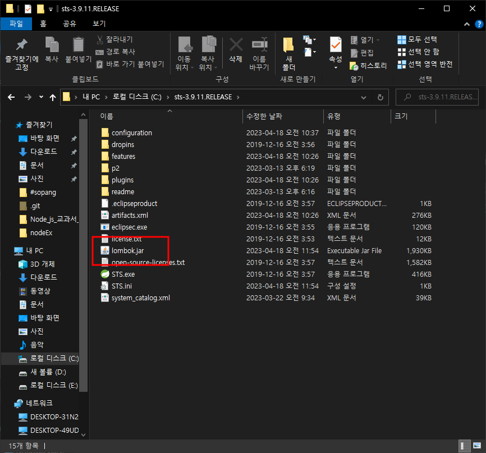This screenshot has width=486, height=453.
Task: Open Network (네트워크) in the navigation pane
Action: pyautogui.click(x=39, y=403)
